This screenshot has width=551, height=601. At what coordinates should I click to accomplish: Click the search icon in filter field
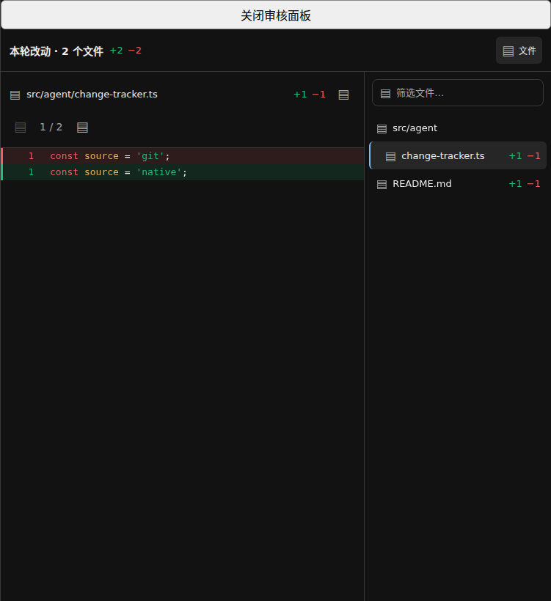385,94
